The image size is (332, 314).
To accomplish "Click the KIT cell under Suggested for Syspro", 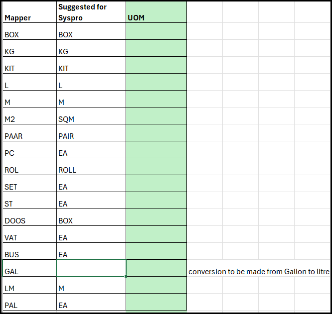I will [91, 65].
